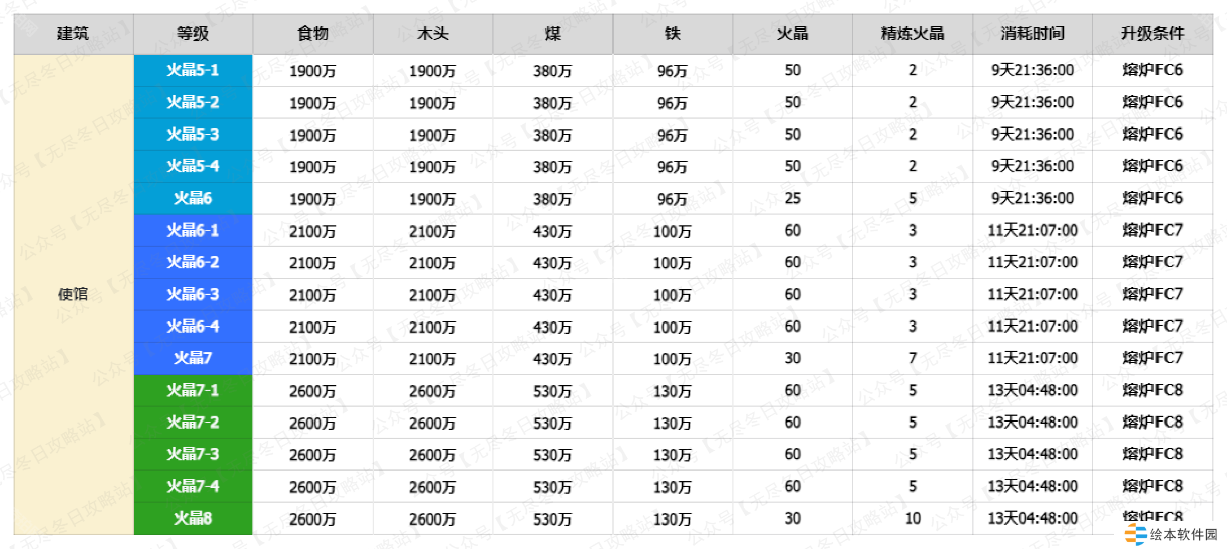Select the 木头 column header

click(x=433, y=34)
